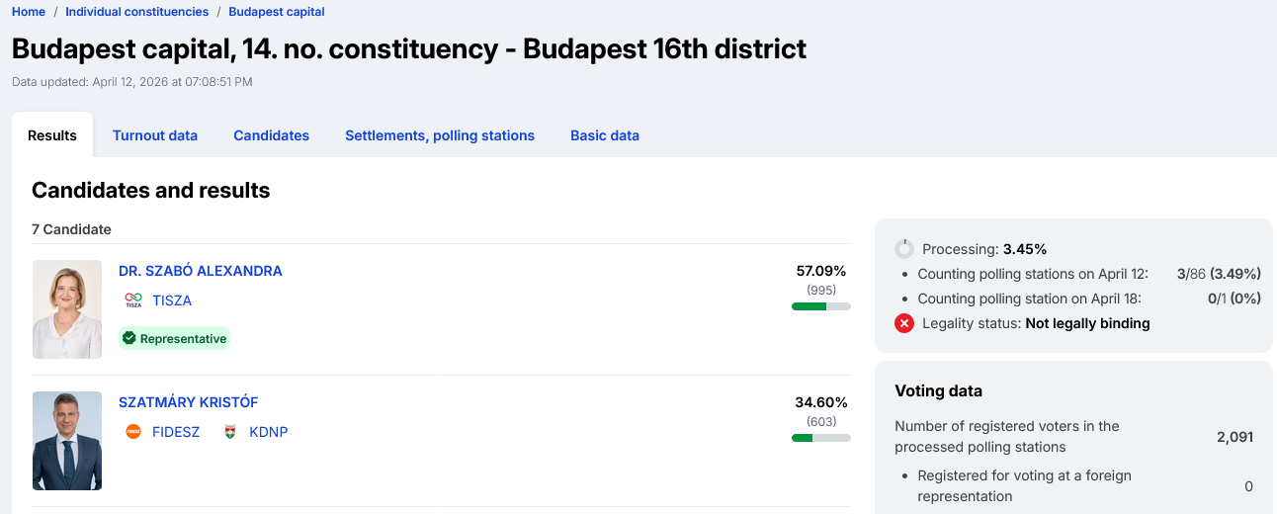Click the 57.09% vote share bar
The image size is (1277, 514).
tap(821, 306)
